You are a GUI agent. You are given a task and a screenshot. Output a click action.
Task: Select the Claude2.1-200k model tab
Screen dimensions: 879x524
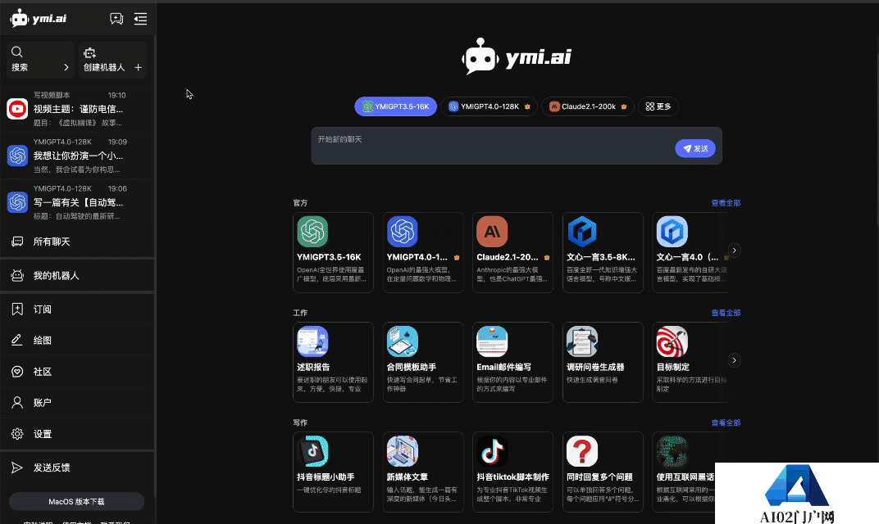pos(588,106)
